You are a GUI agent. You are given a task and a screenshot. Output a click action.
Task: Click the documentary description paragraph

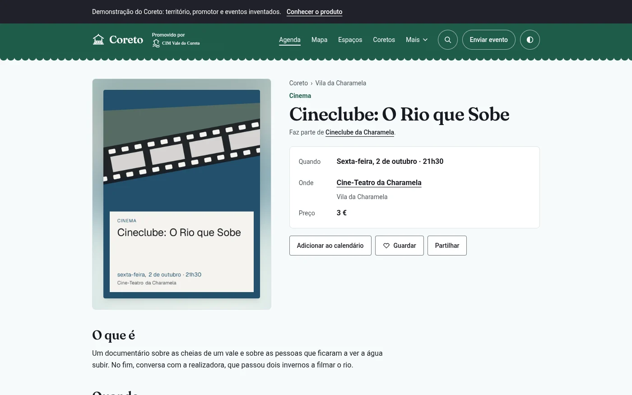(x=237, y=359)
